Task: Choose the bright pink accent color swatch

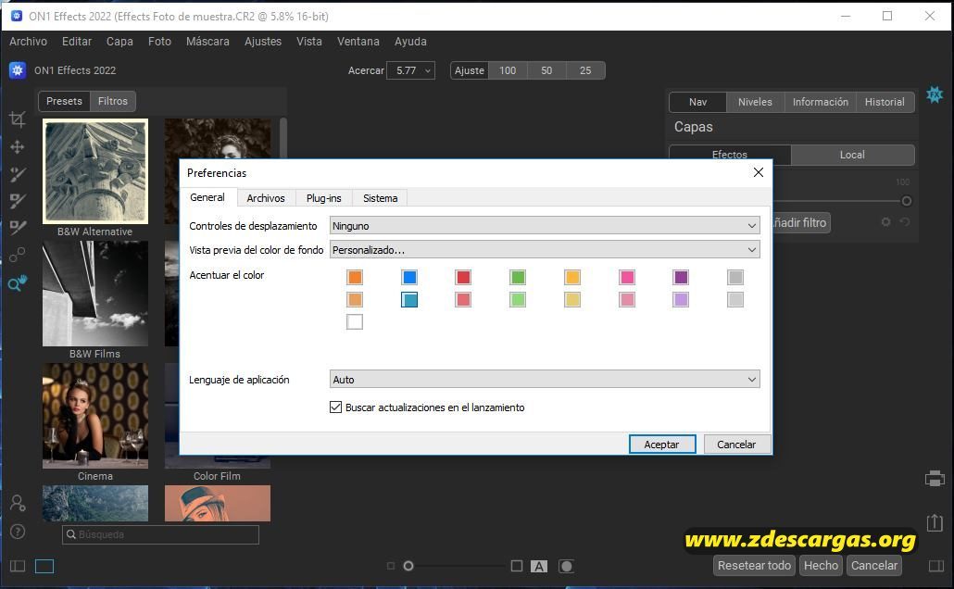Action: click(627, 278)
